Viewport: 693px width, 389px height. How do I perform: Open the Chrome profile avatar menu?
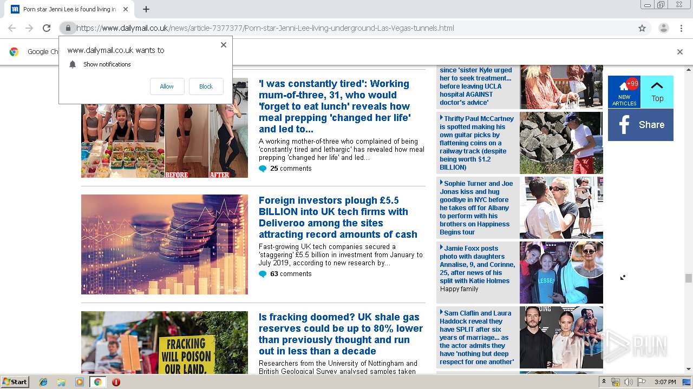pos(663,28)
